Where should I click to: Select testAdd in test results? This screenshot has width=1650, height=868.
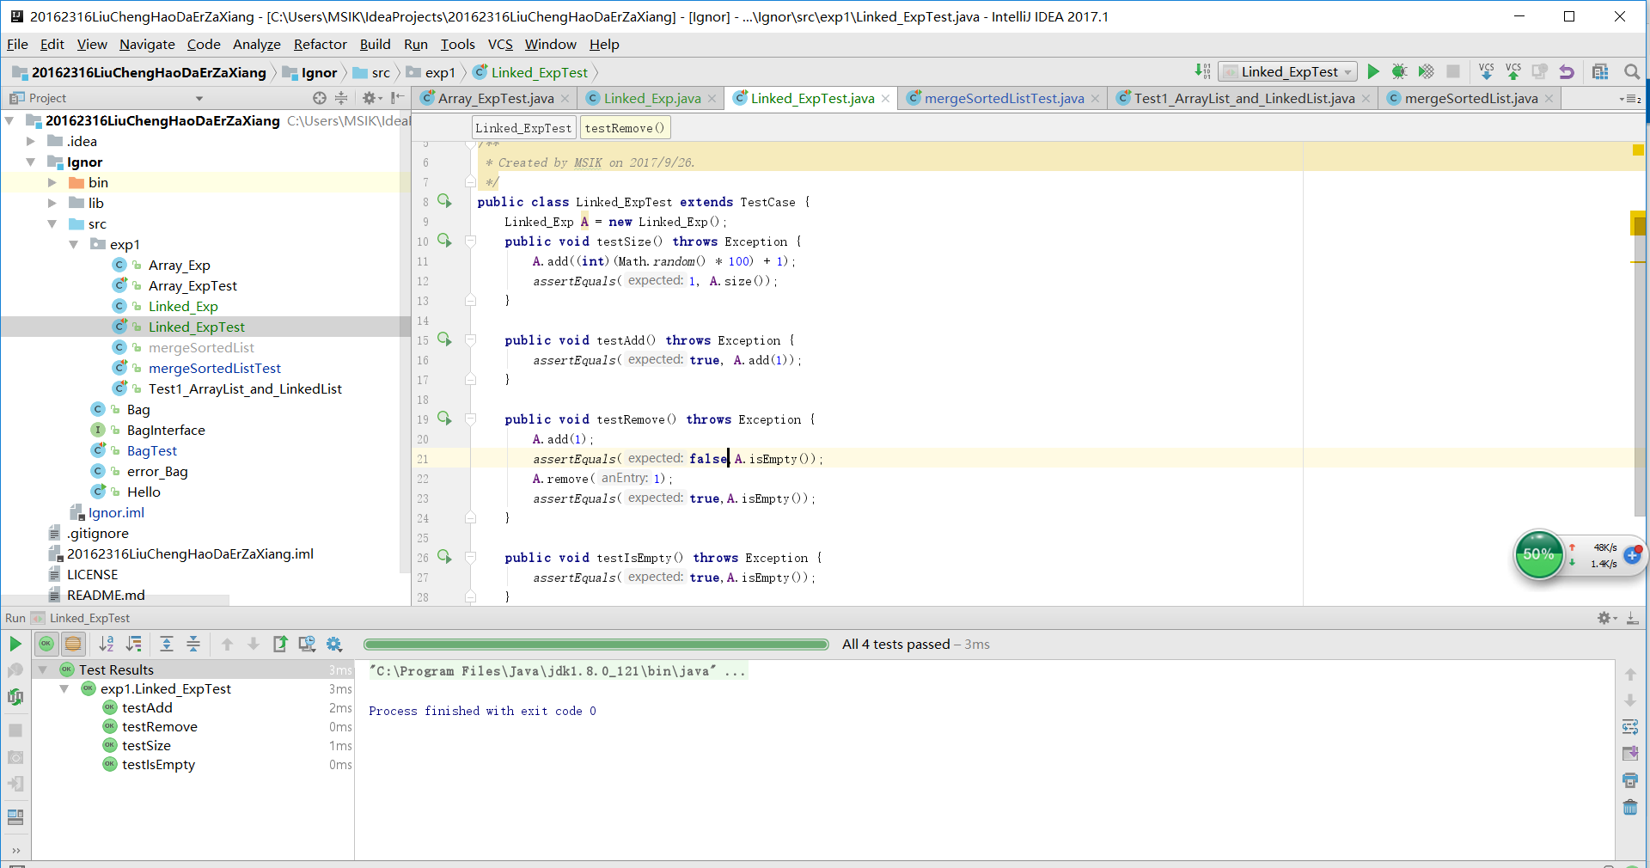(147, 707)
